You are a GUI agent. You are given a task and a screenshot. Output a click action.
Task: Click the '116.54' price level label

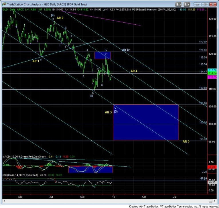click(x=203, y=64)
